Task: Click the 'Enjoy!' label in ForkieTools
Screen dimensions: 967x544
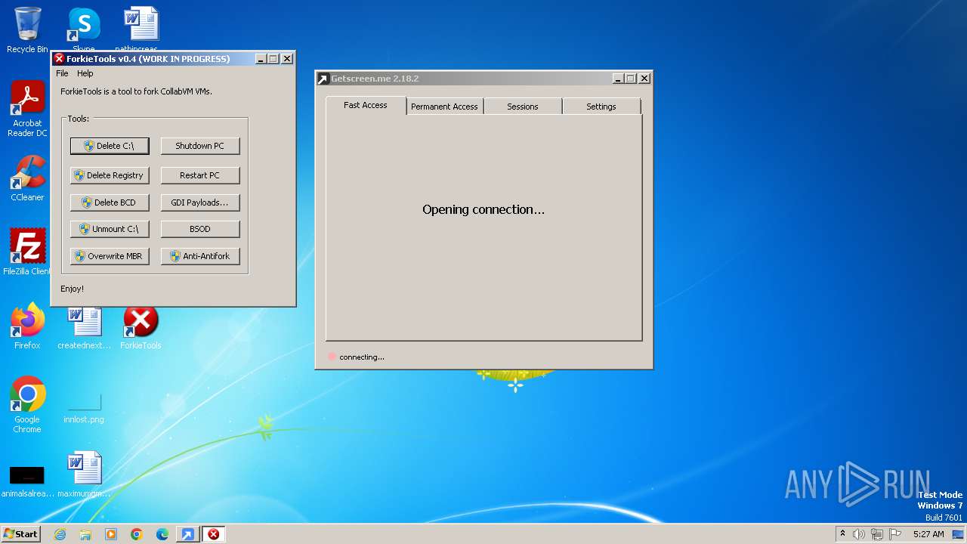Action: 73,289
